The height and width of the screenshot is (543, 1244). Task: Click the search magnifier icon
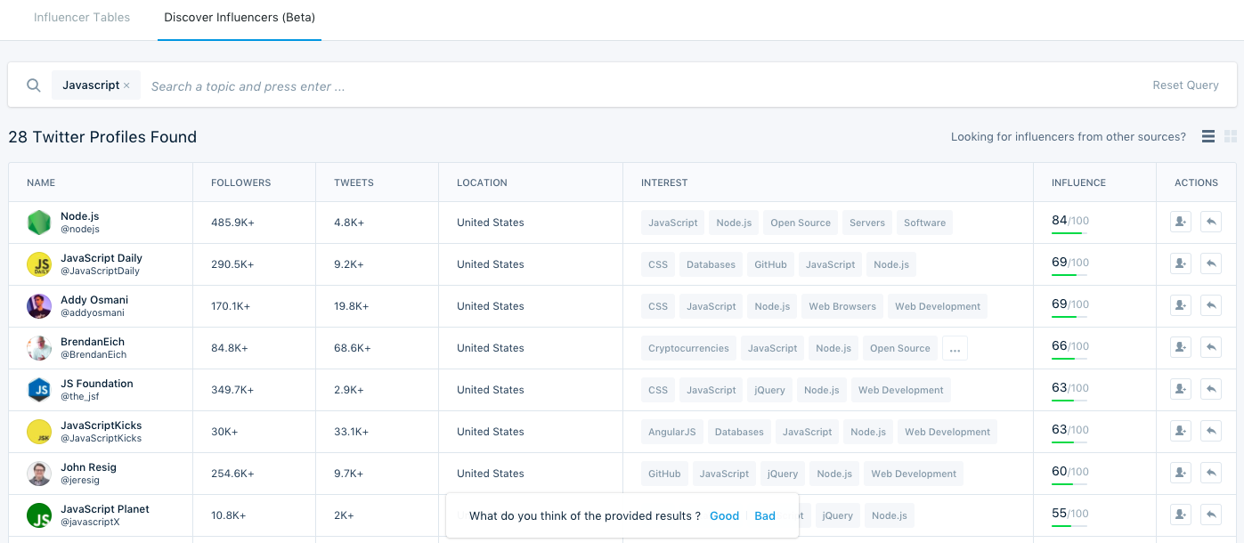(x=34, y=85)
